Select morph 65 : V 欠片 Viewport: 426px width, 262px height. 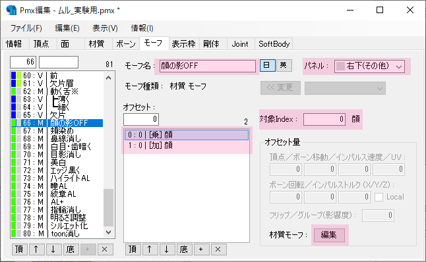57,115
